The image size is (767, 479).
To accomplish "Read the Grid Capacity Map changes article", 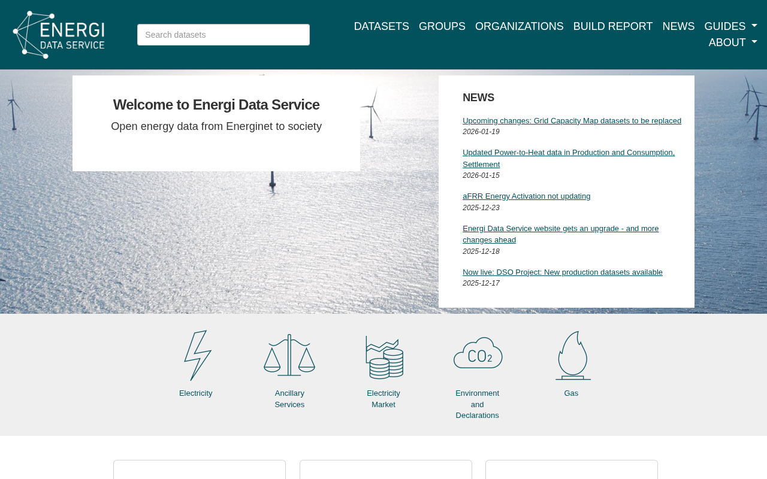I will click(x=572, y=121).
